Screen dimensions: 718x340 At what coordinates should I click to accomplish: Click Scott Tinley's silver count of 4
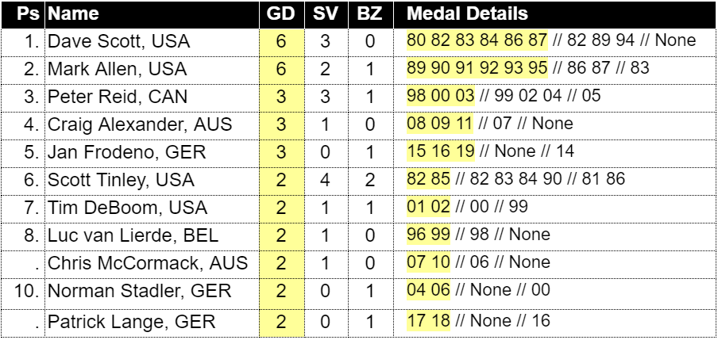(x=325, y=180)
